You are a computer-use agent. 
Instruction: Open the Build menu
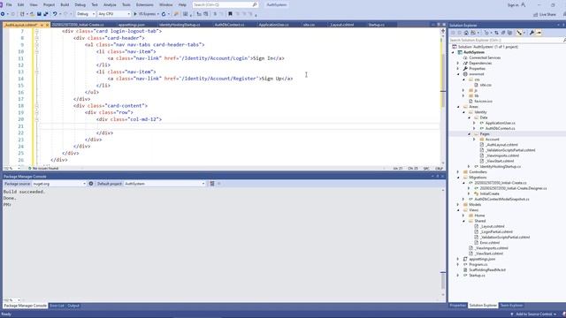65,5
